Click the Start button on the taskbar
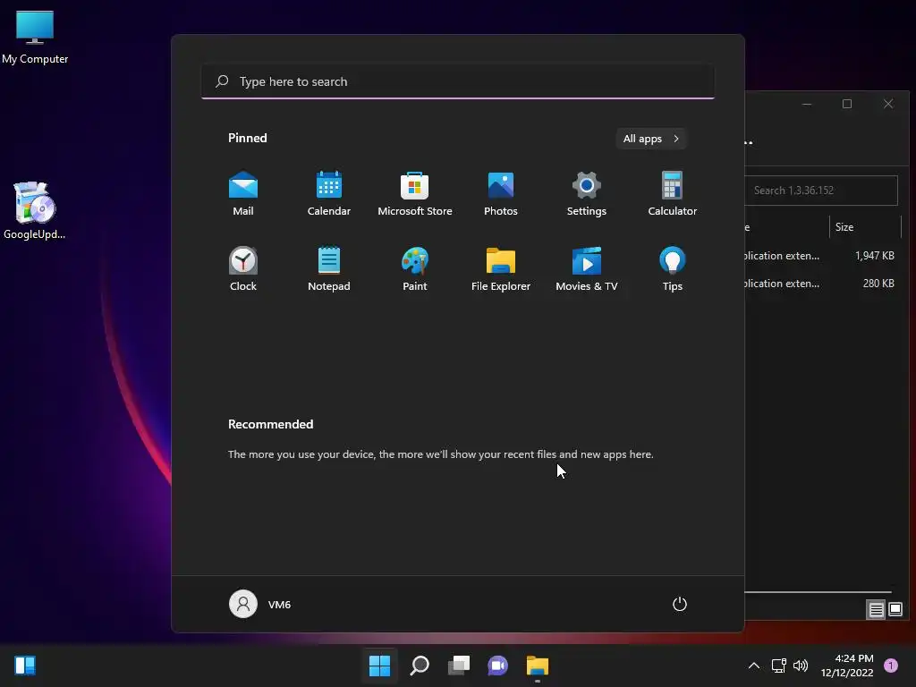916x687 pixels. (x=379, y=666)
